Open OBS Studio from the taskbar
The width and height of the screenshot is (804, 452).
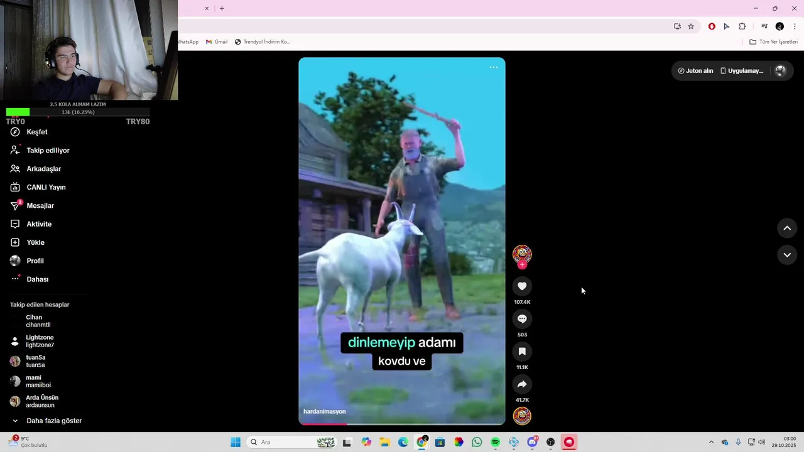point(551,442)
